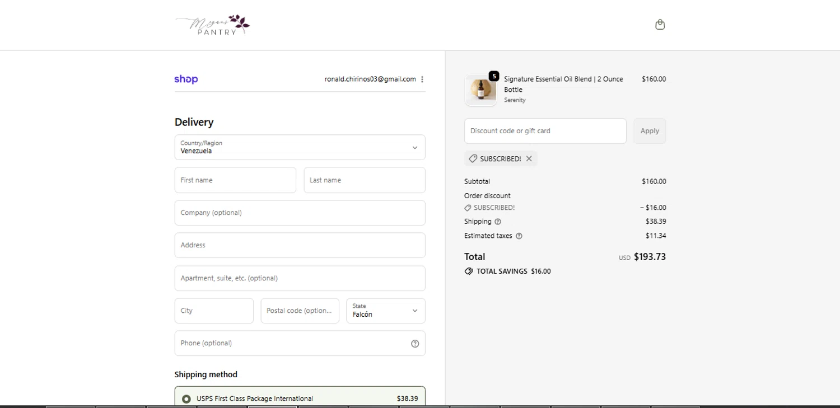The image size is (840, 408).
Task: Click the Shipping help question icon
Action: tap(498, 222)
